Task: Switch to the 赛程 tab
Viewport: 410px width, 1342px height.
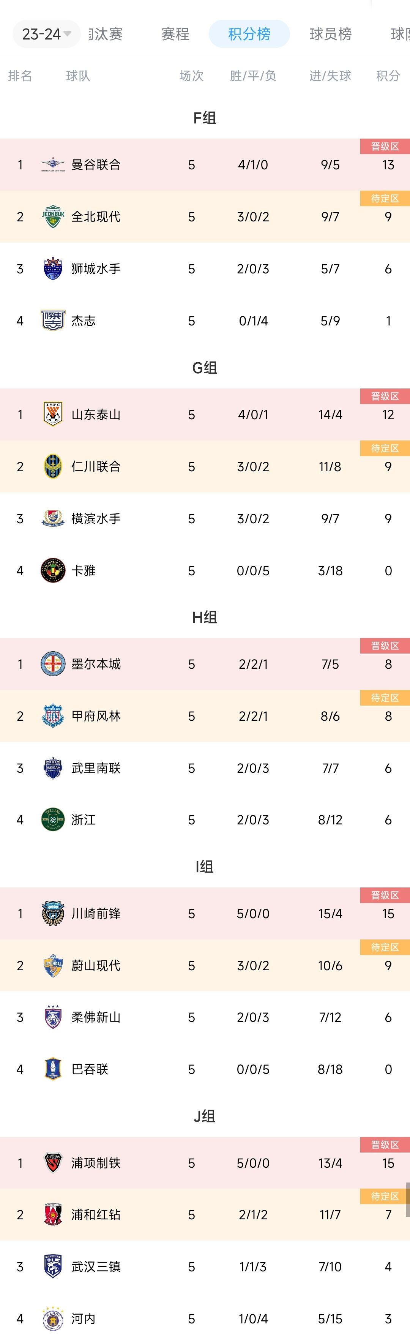Action: pyautogui.click(x=175, y=35)
